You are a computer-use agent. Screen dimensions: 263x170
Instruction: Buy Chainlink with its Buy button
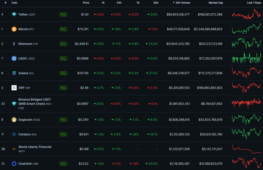tap(63, 164)
